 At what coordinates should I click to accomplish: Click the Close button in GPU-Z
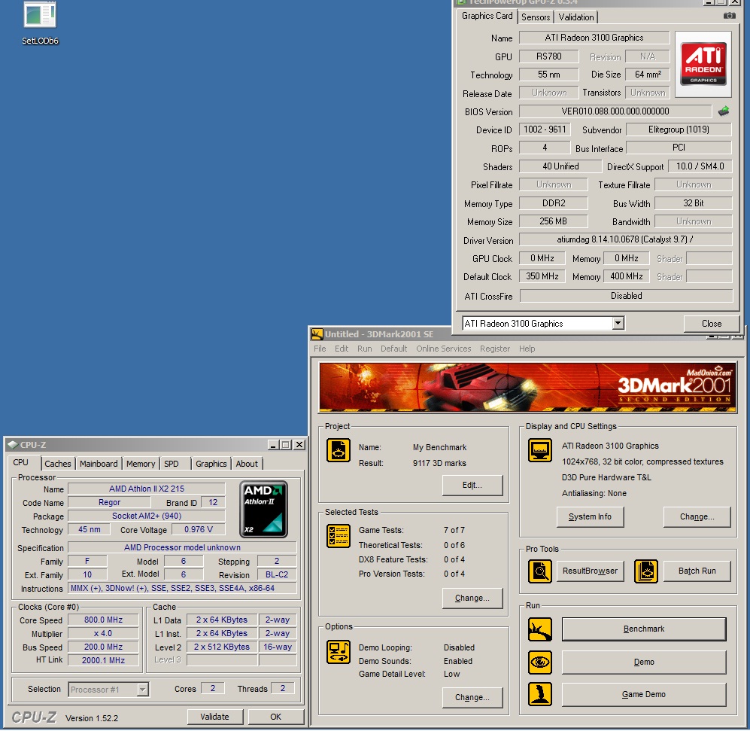(711, 324)
